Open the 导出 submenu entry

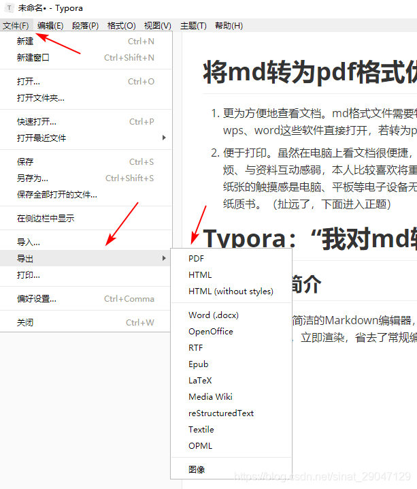coord(86,258)
